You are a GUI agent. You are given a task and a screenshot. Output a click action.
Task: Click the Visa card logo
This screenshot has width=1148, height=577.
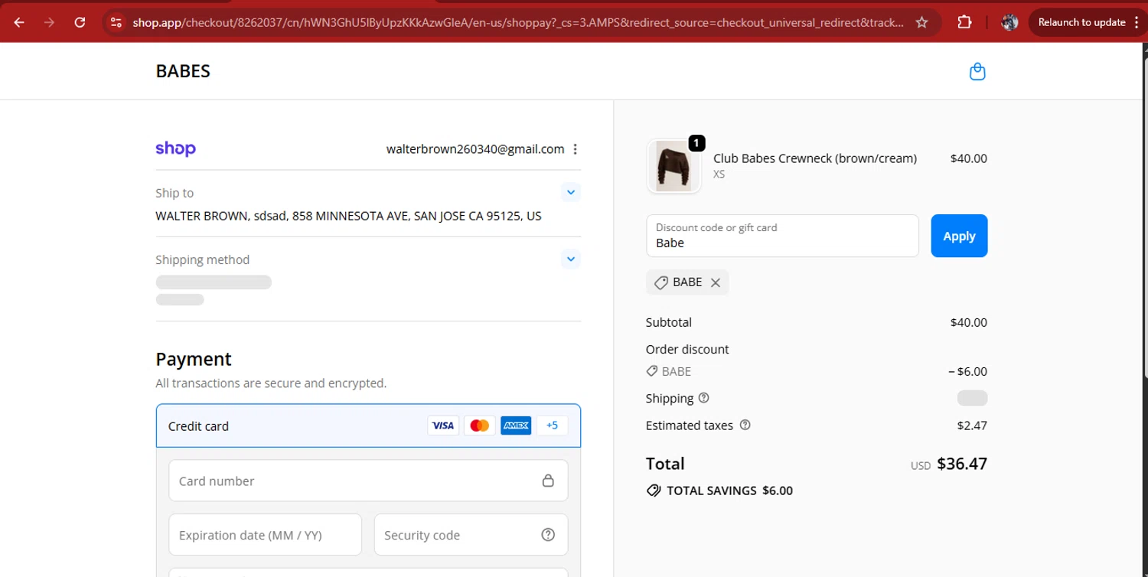click(x=443, y=425)
